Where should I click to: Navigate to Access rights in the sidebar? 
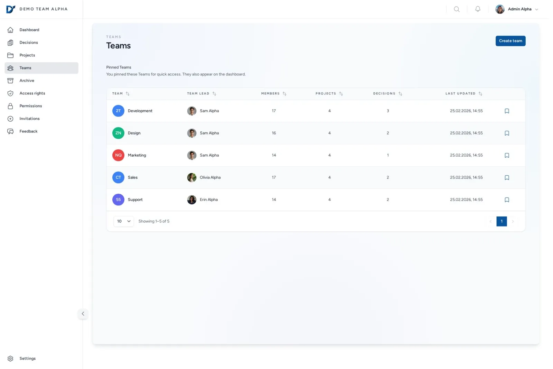click(32, 93)
